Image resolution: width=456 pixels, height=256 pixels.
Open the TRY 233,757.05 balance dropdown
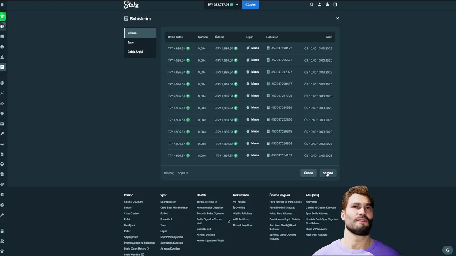click(223, 5)
